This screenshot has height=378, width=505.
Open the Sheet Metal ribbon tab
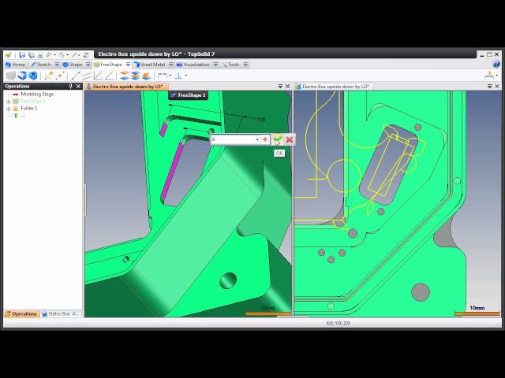pyautogui.click(x=152, y=65)
